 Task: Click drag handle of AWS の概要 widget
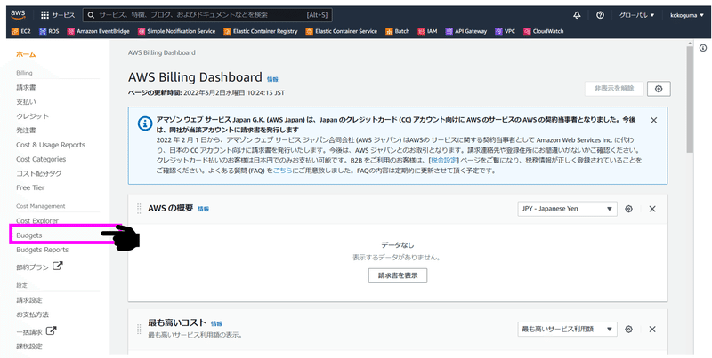coord(139,209)
